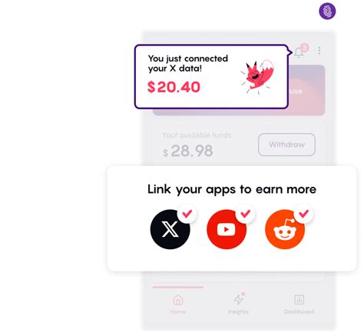Open the three-dot overflow menu
This screenshot has height=333, width=364.
(x=319, y=51)
